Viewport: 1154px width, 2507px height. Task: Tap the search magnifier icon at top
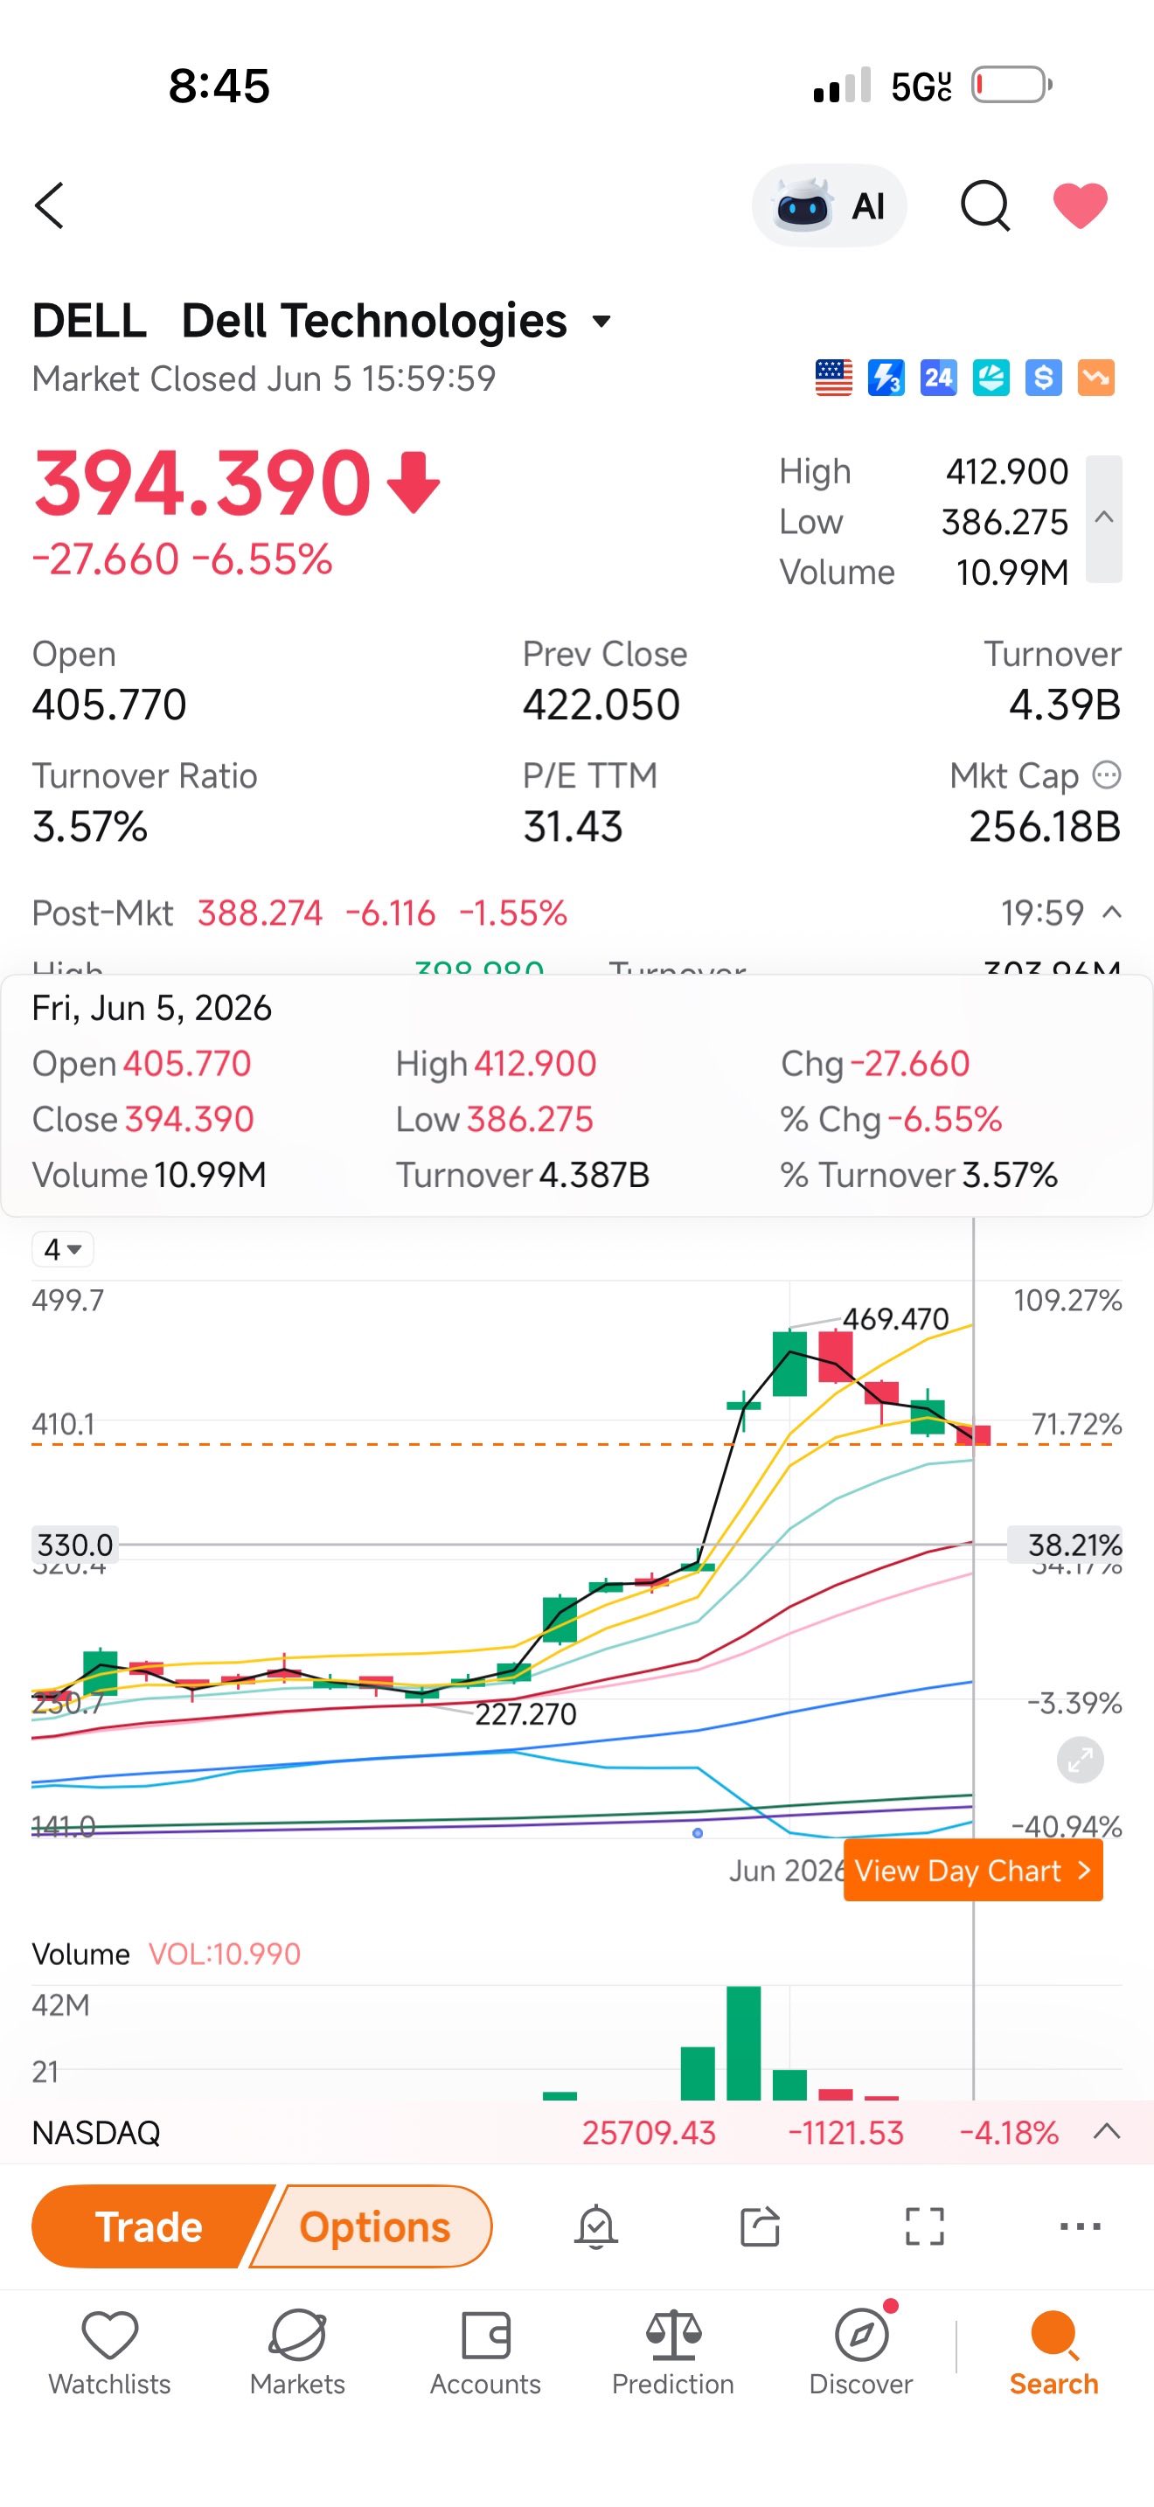[x=984, y=205]
